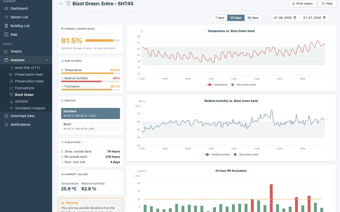
Task: Click the '216 hours' RH violation value
Action: coord(113,157)
